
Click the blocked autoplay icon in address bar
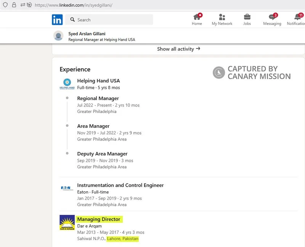tap(29, 5)
